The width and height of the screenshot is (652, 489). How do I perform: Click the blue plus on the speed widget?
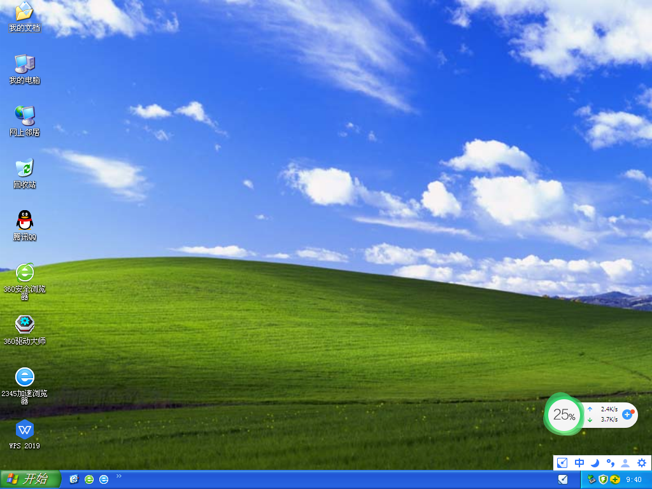[627, 415]
